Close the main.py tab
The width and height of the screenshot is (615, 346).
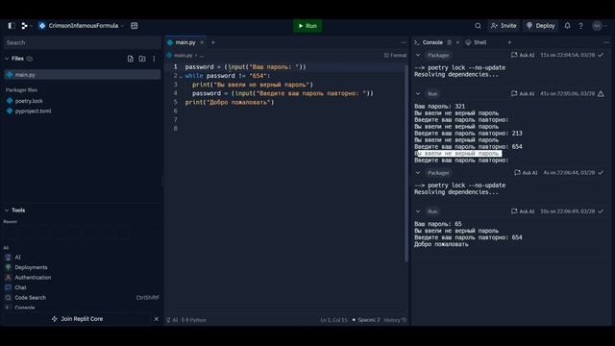click(x=202, y=42)
